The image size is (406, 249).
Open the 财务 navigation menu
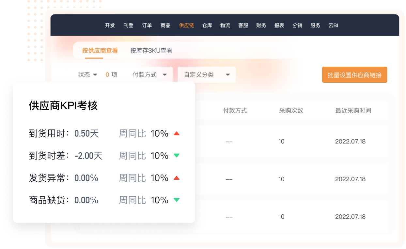[261, 25]
